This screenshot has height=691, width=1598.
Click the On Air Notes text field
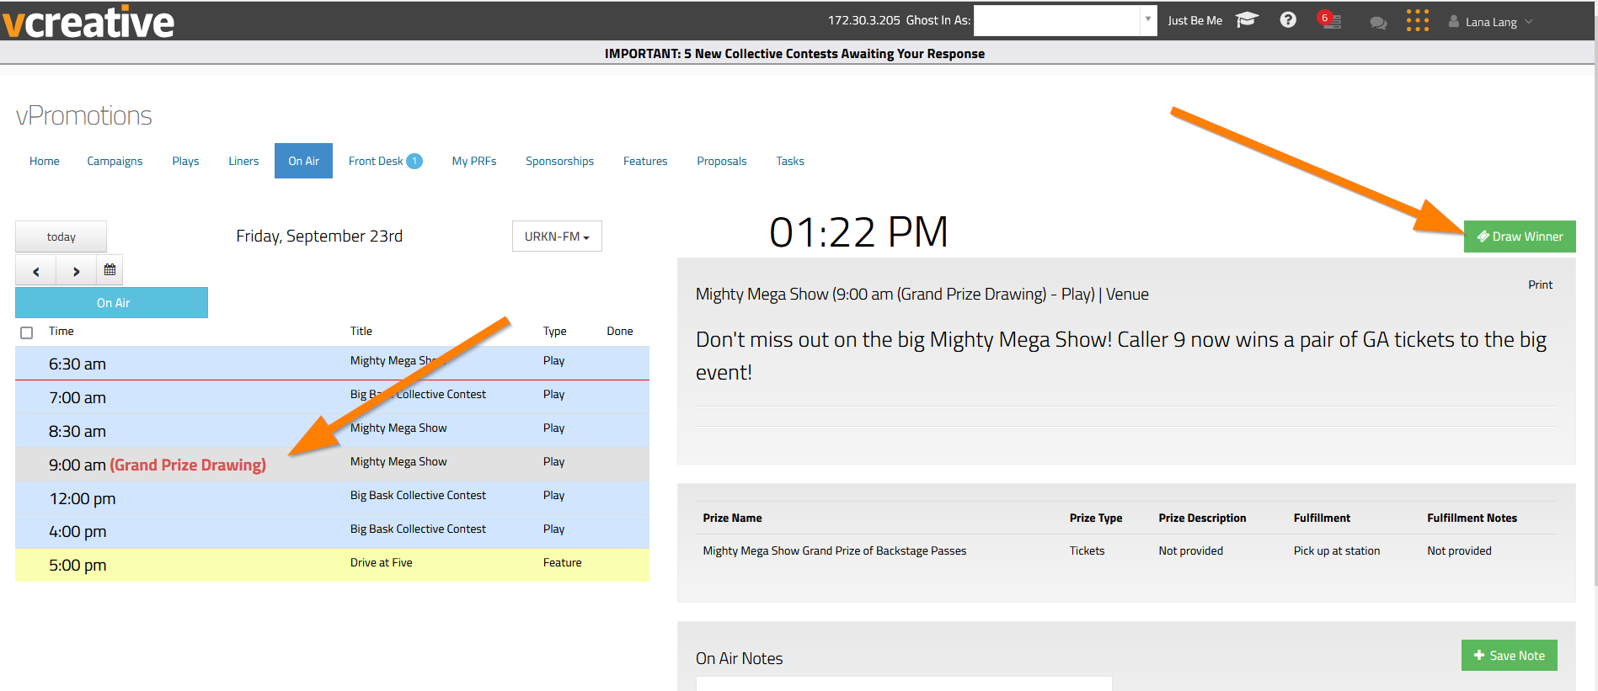coord(904,683)
